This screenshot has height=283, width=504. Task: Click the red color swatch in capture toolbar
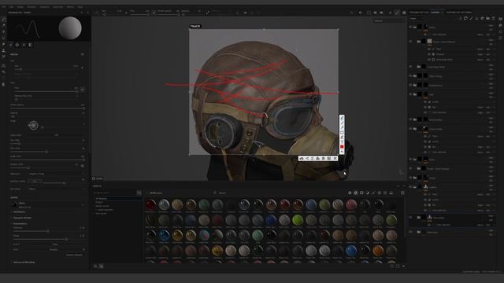point(342,147)
